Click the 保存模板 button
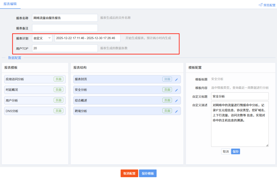This screenshot has width=277, height=179. click(x=148, y=173)
